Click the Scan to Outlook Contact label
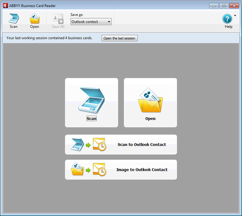242x216 pixels. [142, 145]
